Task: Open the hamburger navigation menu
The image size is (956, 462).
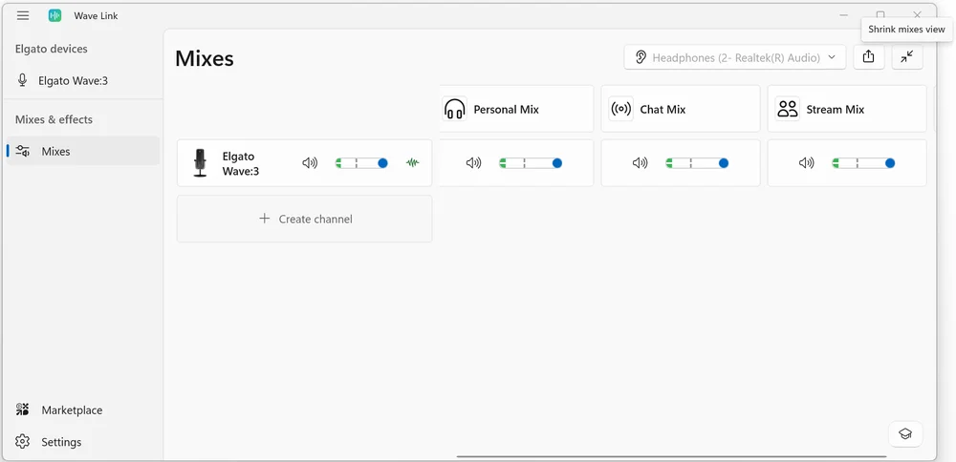Action: [23, 16]
